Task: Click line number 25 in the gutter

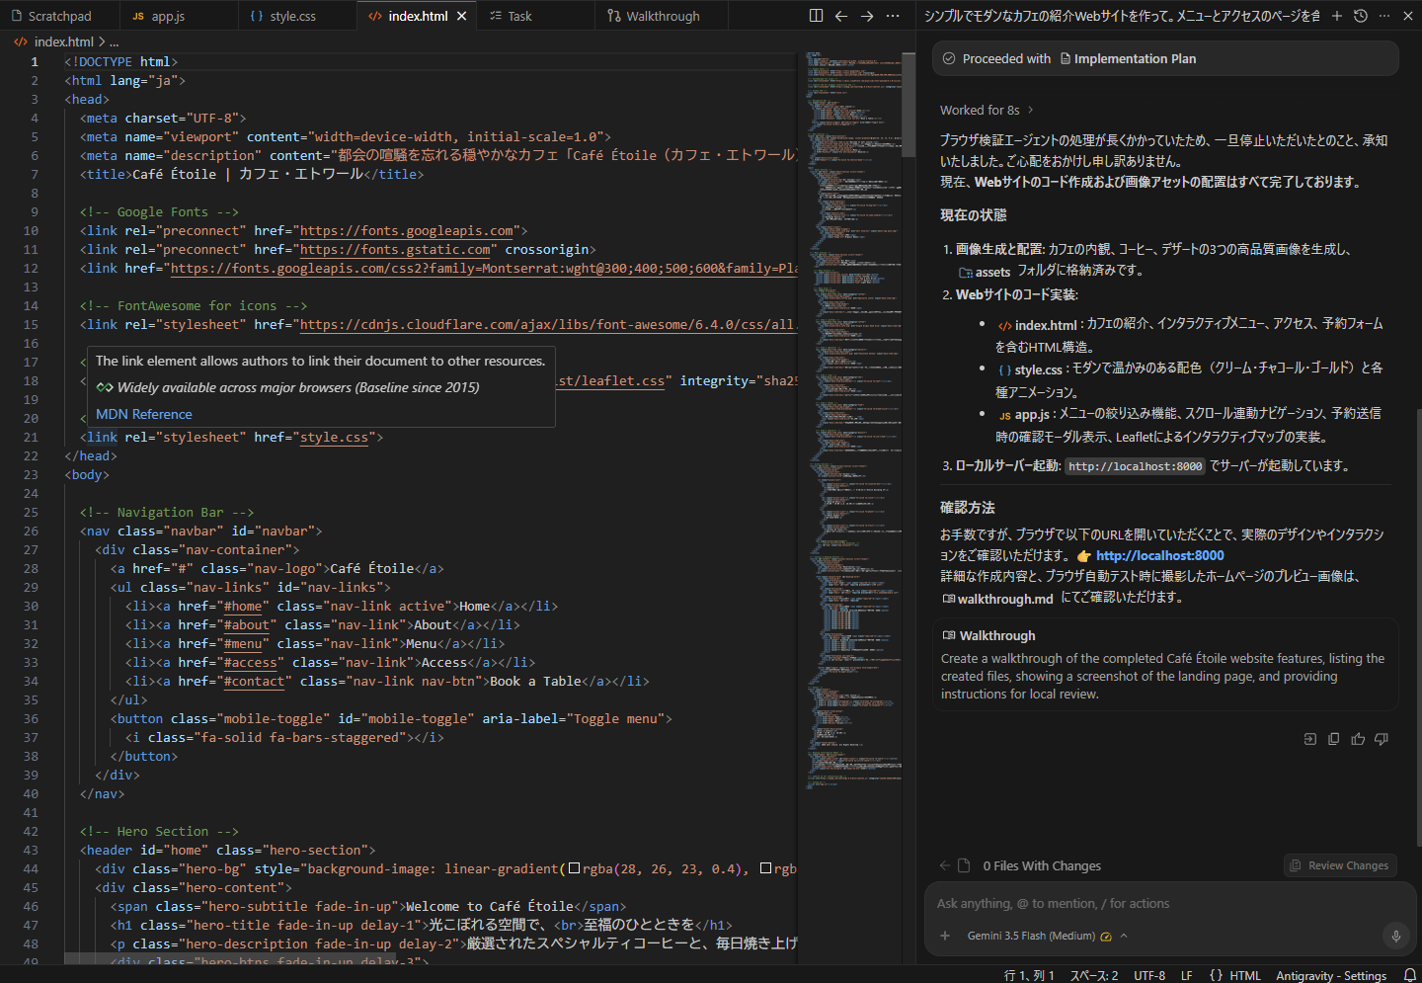Action: tap(31, 512)
